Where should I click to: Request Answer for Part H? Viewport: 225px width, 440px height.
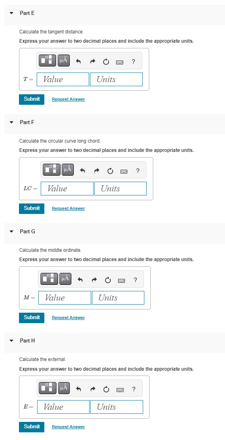(x=68, y=427)
